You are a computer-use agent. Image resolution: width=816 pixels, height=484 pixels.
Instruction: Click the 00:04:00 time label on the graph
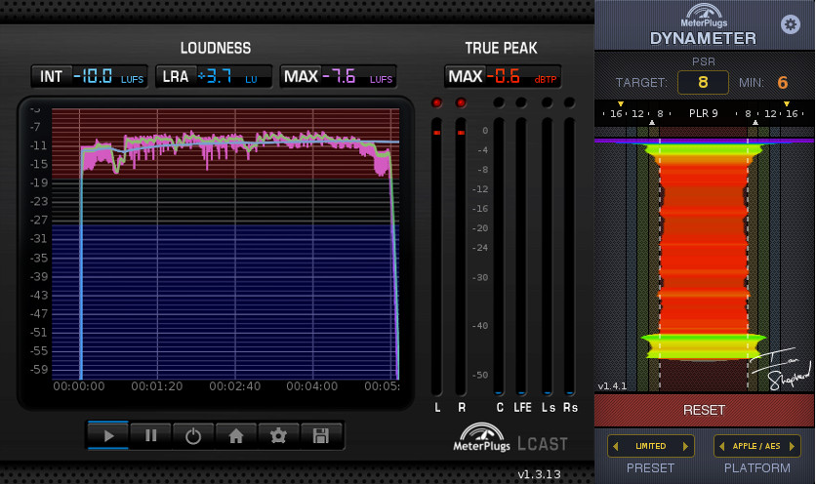pyautogui.click(x=311, y=386)
